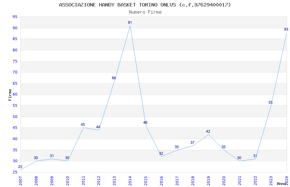
Task: Click the x-axis year 2013
Action: click(x=115, y=181)
